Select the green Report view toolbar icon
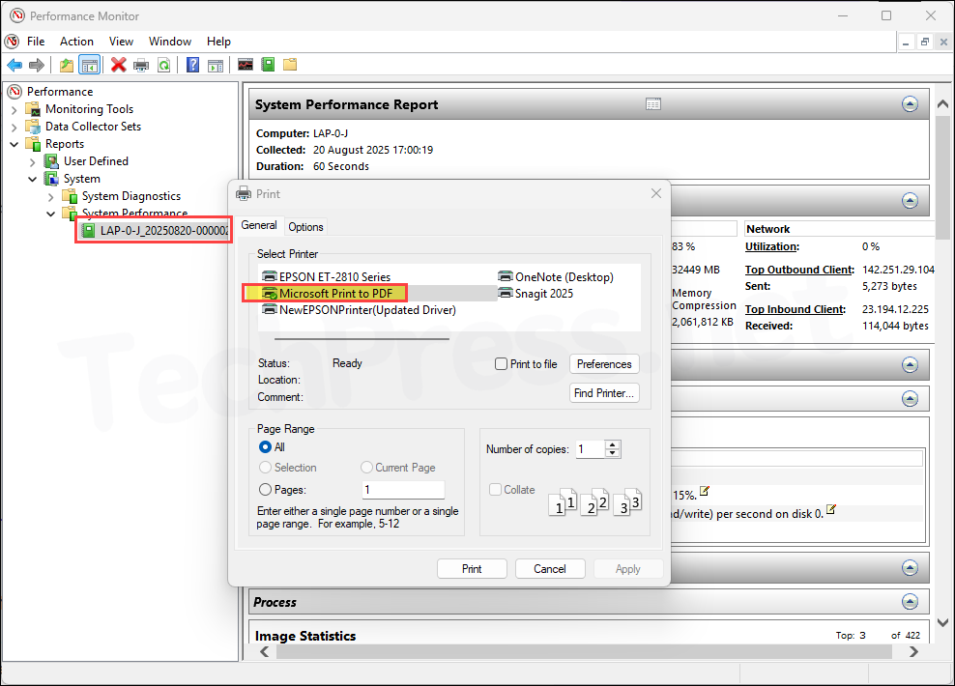955x686 pixels. [x=268, y=65]
